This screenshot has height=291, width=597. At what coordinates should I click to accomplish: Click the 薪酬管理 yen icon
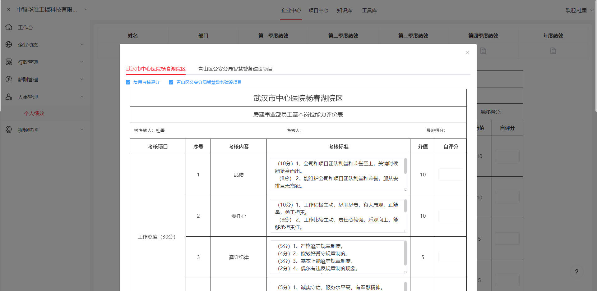[x=9, y=80]
